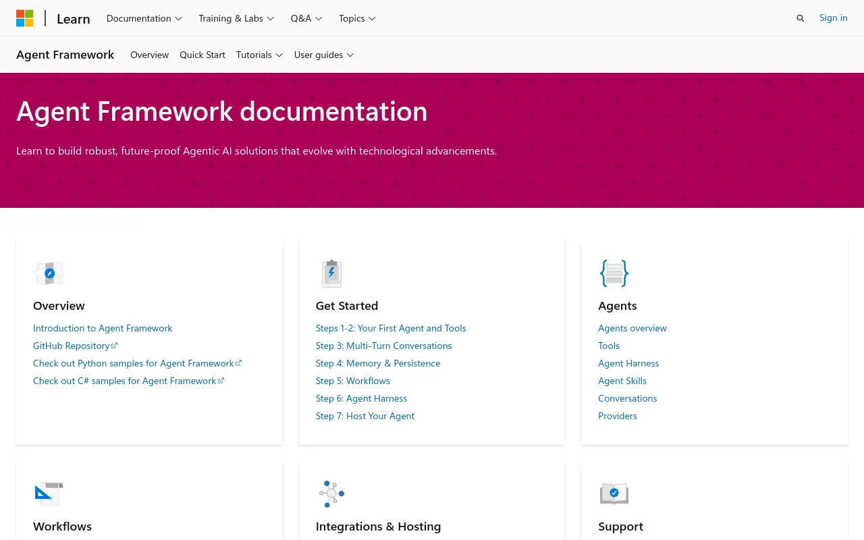This screenshot has height=540, width=864.
Task: Open the Providers link
Action: click(618, 416)
